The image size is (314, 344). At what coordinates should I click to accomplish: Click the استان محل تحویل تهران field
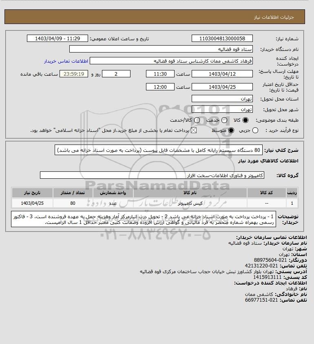tap(222, 99)
